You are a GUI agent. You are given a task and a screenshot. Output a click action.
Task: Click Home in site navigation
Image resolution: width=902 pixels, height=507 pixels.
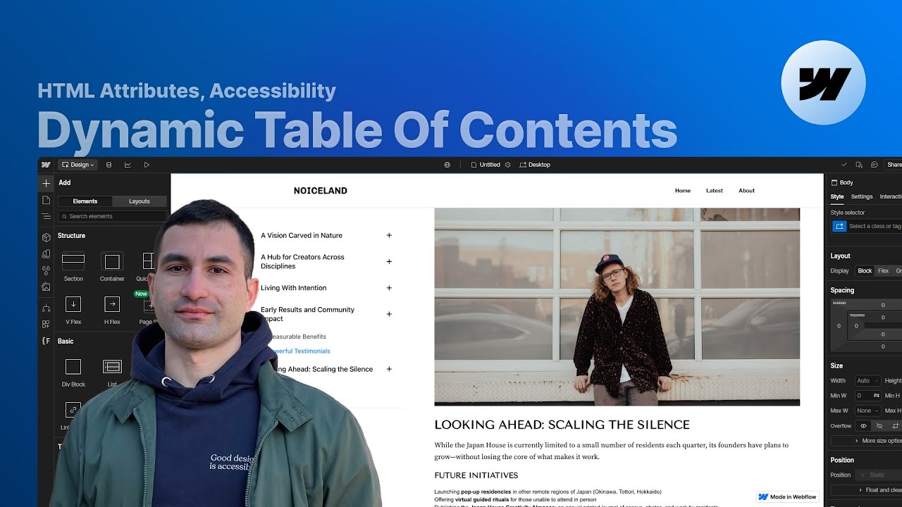(683, 191)
